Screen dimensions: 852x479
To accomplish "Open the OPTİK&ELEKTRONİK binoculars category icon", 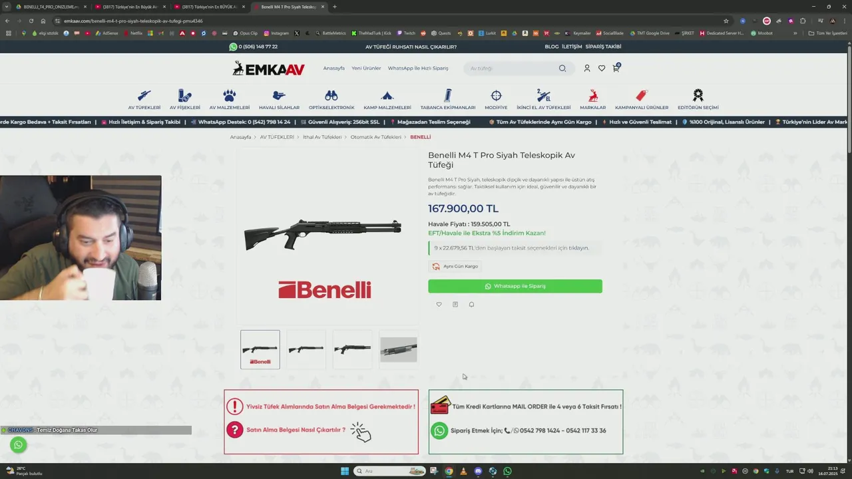I will tap(331, 96).
